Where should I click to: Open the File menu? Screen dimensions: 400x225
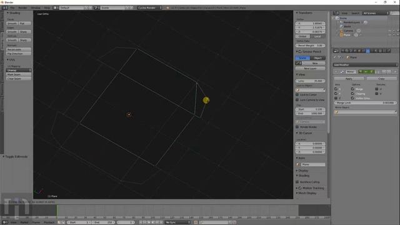click(x=12, y=7)
